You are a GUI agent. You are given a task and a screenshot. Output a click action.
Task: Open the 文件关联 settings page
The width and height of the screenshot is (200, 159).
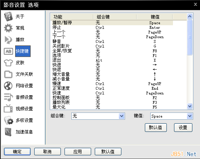(24, 74)
